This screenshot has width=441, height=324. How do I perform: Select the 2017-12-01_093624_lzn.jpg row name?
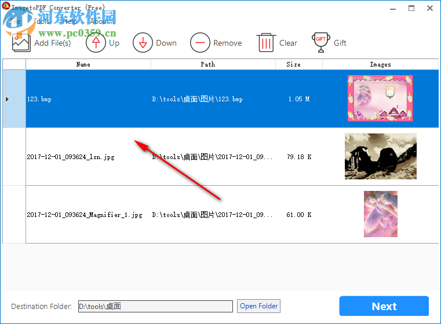71,157
